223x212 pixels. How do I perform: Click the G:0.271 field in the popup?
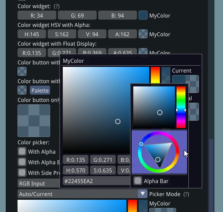[103, 160]
